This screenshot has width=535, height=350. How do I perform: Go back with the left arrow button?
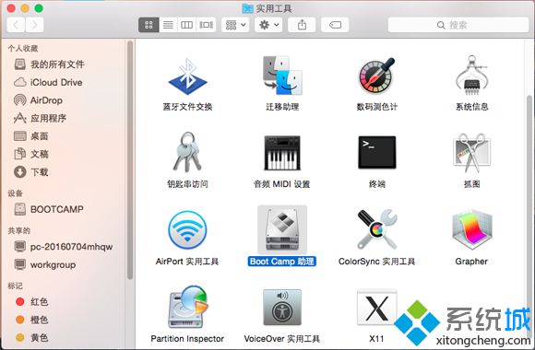(16, 25)
